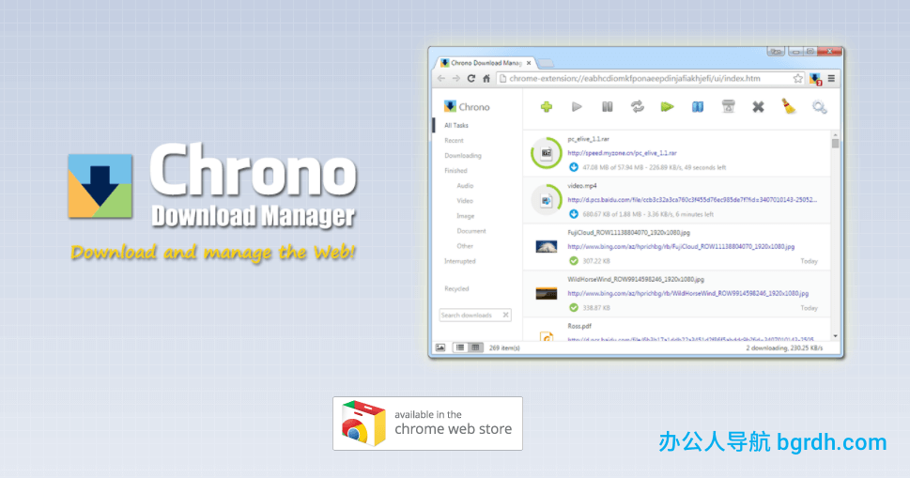Select Downloading in the sidebar
The width and height of the screenshot is (910, 478).
[463, 156]
